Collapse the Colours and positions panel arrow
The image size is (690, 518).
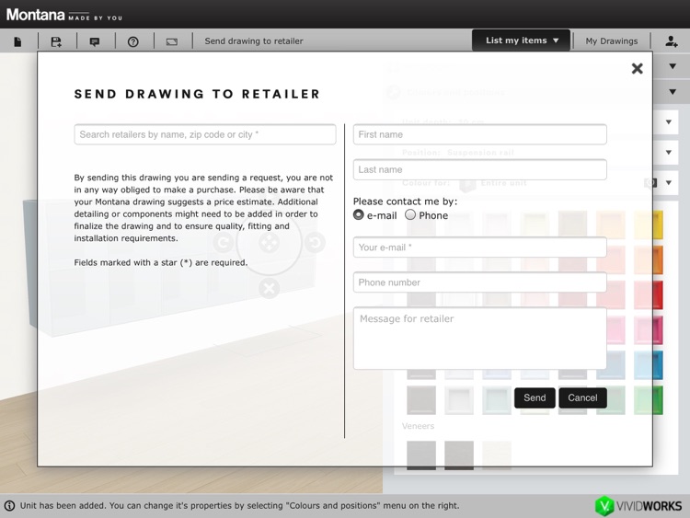673,92
